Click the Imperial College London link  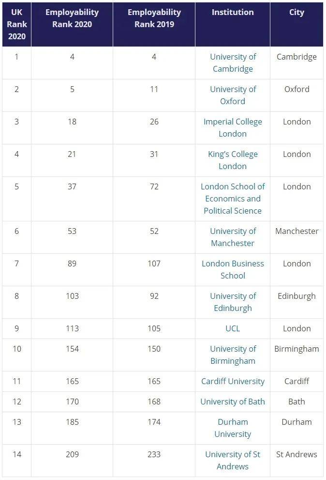point(233,127)
